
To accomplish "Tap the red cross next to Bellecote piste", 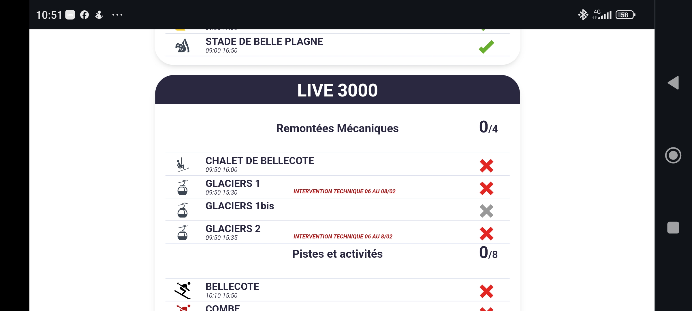I will point(486,291).
